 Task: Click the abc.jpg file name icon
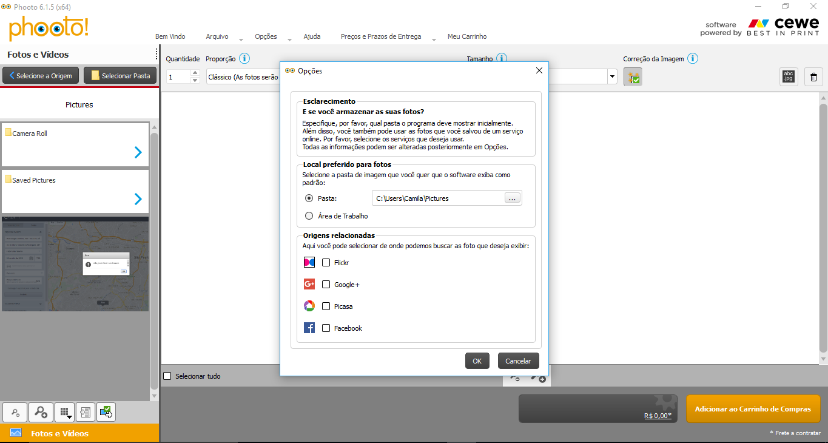click(789, 76)
